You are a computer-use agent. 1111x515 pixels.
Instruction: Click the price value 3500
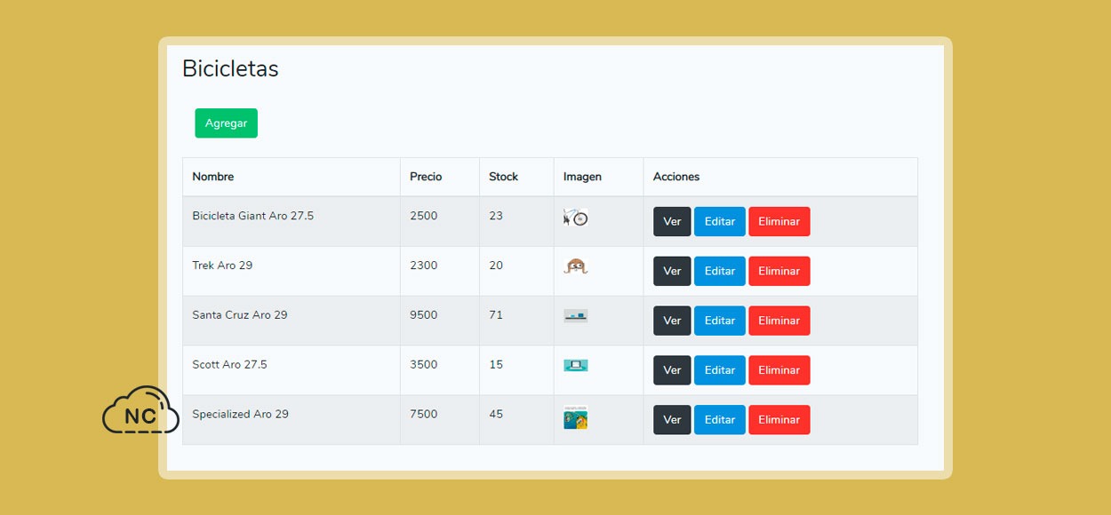(423, 365)
